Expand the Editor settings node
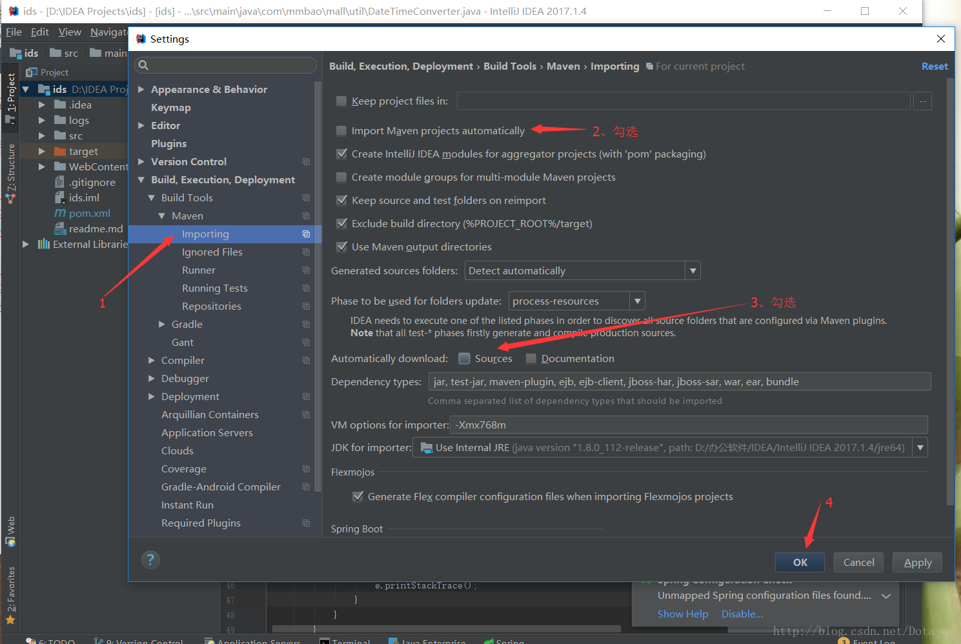 pos(141,125)
